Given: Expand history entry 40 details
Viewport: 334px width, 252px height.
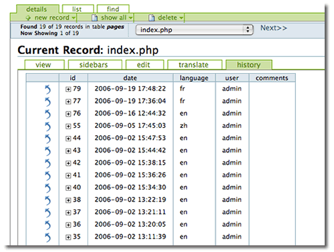Looking at the screenshot, I should coord(68,188).
